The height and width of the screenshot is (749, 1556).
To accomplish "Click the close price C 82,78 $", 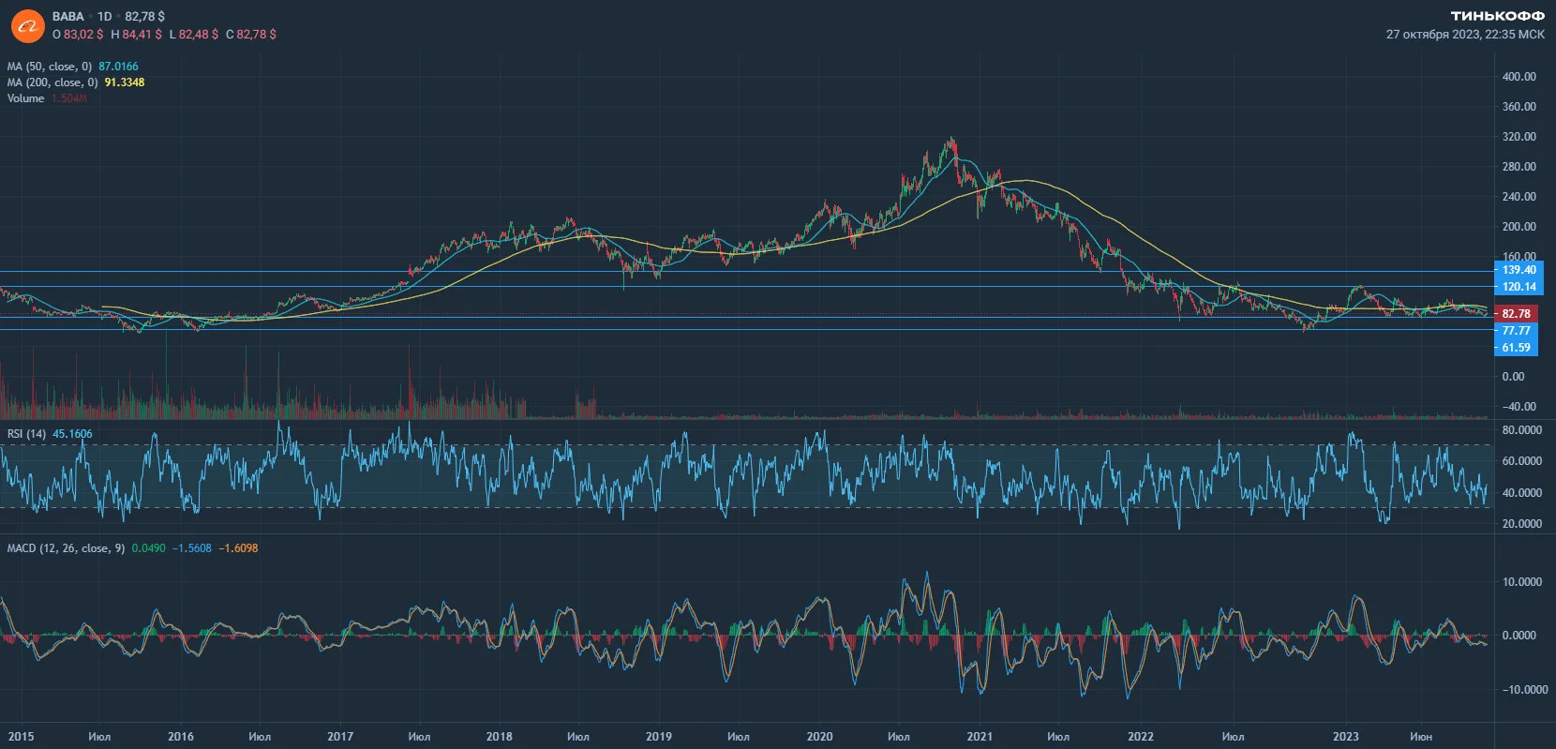I will (x=251, y=34).
